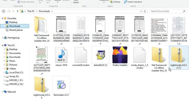Screen dimensions: 189x106
Task: Click Invert selection in the ribbon
Action: click(x=133, y=2)
